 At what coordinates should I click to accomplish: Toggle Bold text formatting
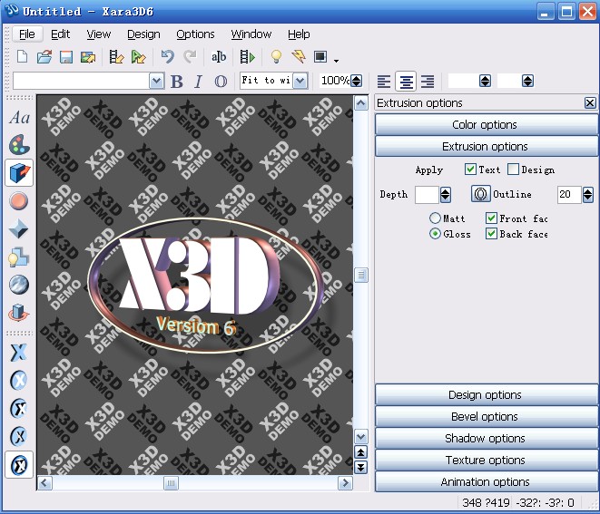[x=176, y=82]
